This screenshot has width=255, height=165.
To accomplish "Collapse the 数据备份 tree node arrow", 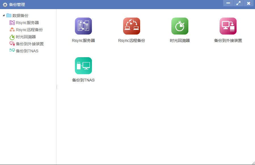I will click(4, 15).
